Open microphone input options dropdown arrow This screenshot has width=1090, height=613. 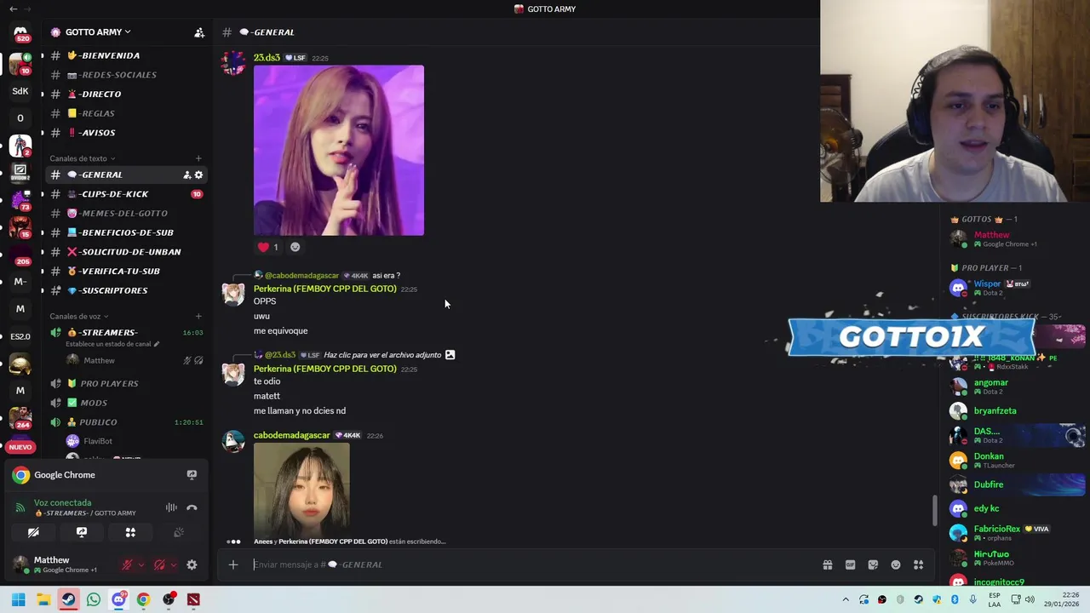pyautogui.click(x=141, y=564)
